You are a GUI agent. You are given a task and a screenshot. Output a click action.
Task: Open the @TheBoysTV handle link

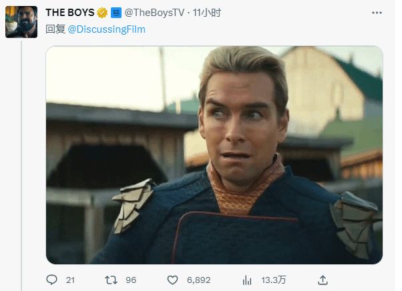[x=153, y=13]
